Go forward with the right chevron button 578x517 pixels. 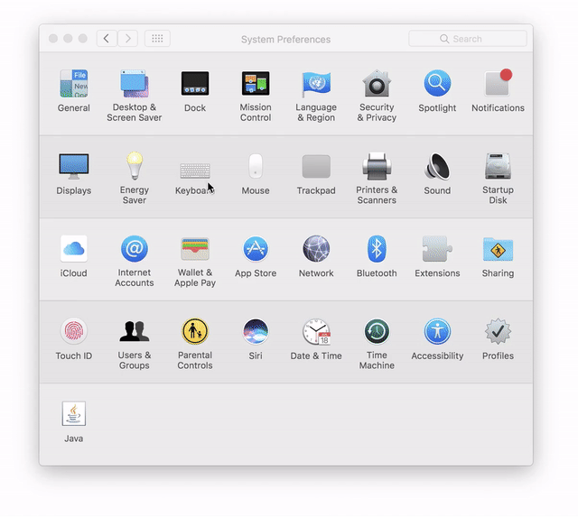point(127,38)
